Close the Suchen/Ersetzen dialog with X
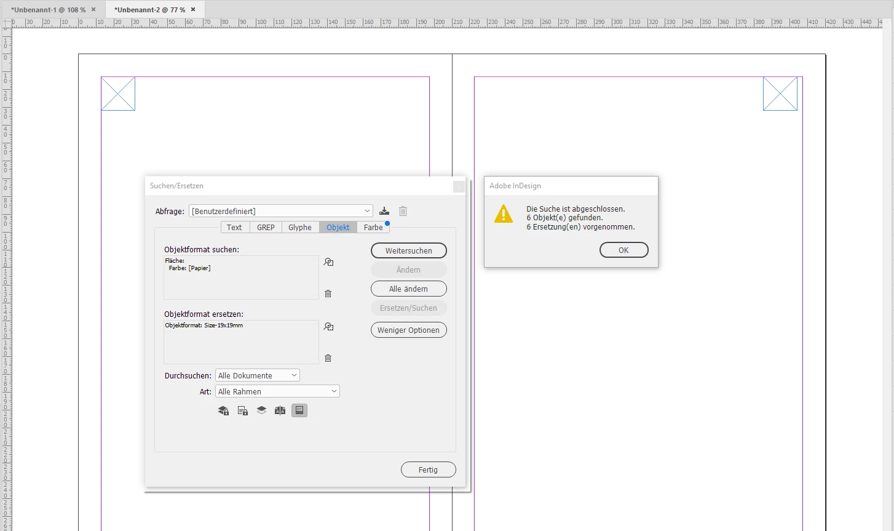 459,186
